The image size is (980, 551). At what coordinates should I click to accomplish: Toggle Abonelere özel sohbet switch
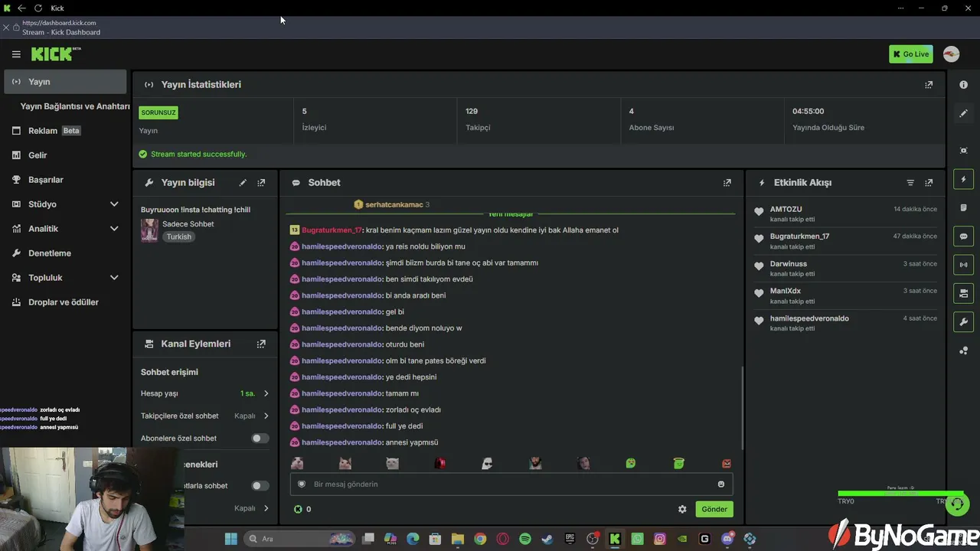[x=260, y=439]
